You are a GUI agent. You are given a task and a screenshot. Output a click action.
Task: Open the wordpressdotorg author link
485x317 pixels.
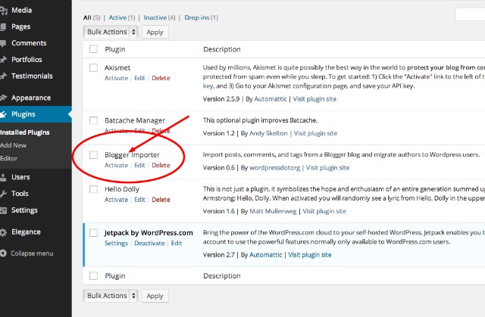coord(274,168)
